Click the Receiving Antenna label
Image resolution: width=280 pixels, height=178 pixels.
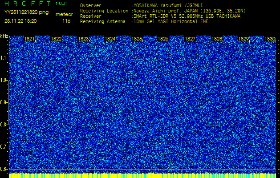click(103, 22)
